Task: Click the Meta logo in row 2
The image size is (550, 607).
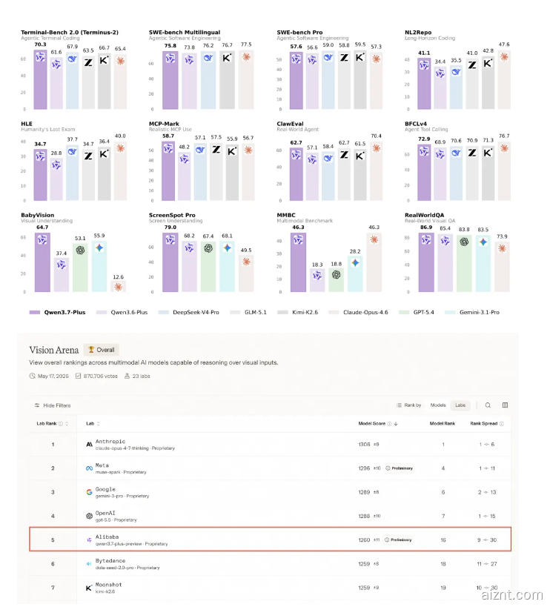Action: (89, 468)
